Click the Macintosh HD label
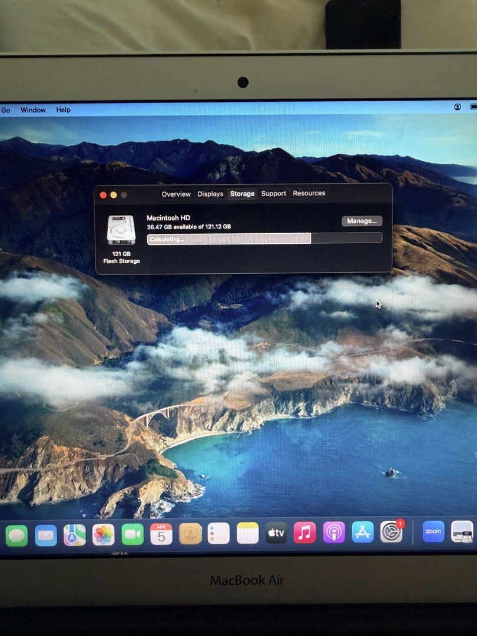 tap(168, 218)
